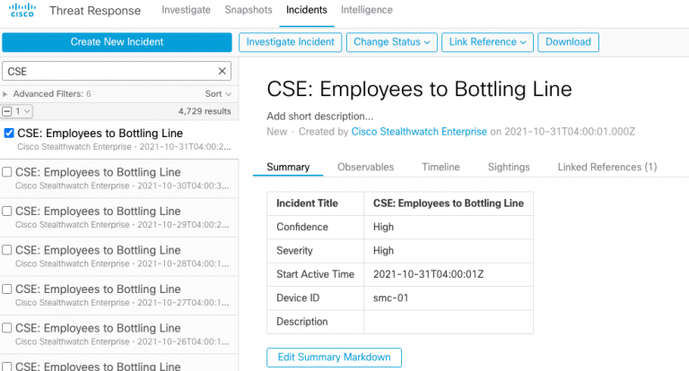
Task: Switch to the Sightings tab
Action: [x=509, y=168]
